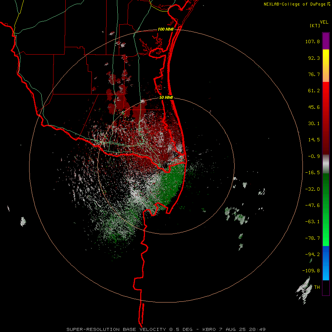This screenshot has height=332, width=332.
Task: Pick the yellow-orange band on the velocity scale
Action: (x=326, y=66)
